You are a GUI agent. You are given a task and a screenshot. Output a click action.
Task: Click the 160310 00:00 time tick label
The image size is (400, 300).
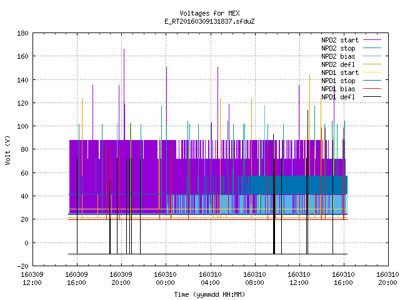[x=165, y=279]
